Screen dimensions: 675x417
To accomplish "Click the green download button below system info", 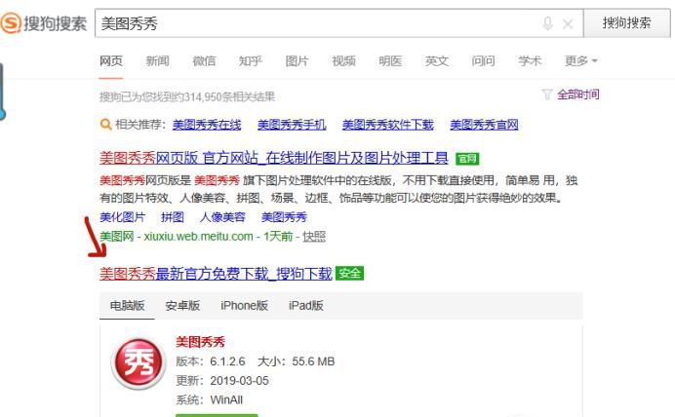I will point(217,415).
